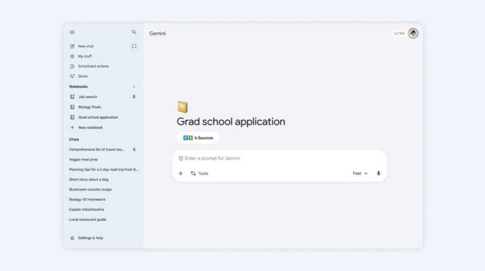Create a New notebook
Viewport: 485px width, 271px height.
(x=90, y=127)
